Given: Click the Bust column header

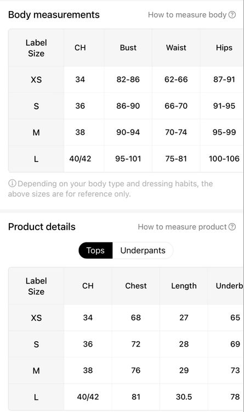Looking at the screenshot, I should click(x=128, y=48).
